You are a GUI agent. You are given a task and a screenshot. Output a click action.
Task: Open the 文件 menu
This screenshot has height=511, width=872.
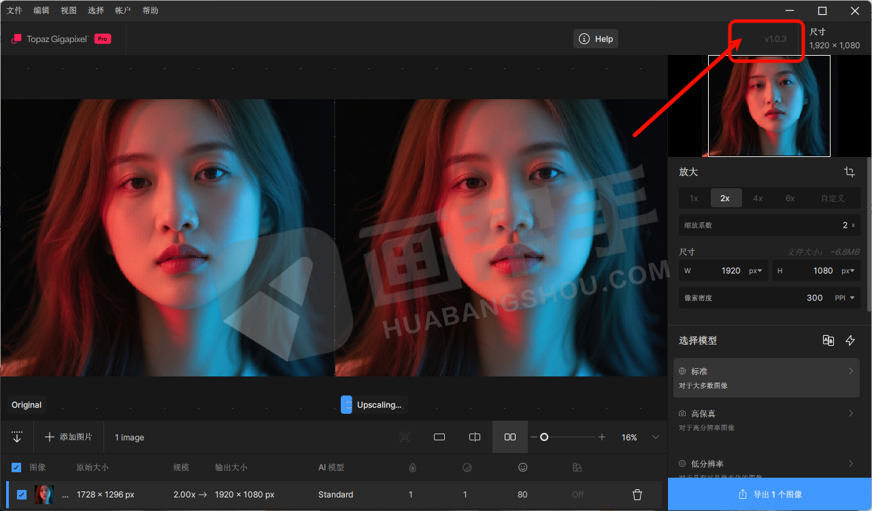tap(14, 10)
